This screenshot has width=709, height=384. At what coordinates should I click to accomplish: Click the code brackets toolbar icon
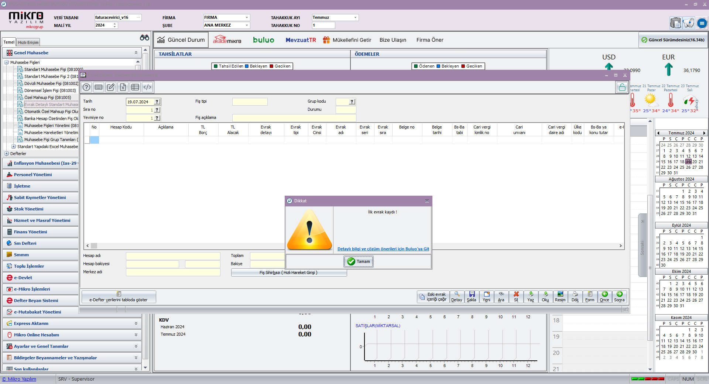tap(147, 87)
